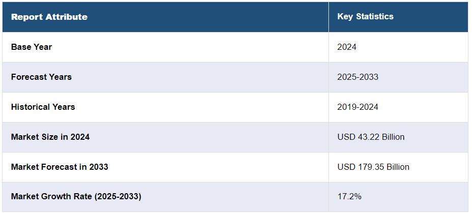Select the Historical Years label cell

coord(43,107)
